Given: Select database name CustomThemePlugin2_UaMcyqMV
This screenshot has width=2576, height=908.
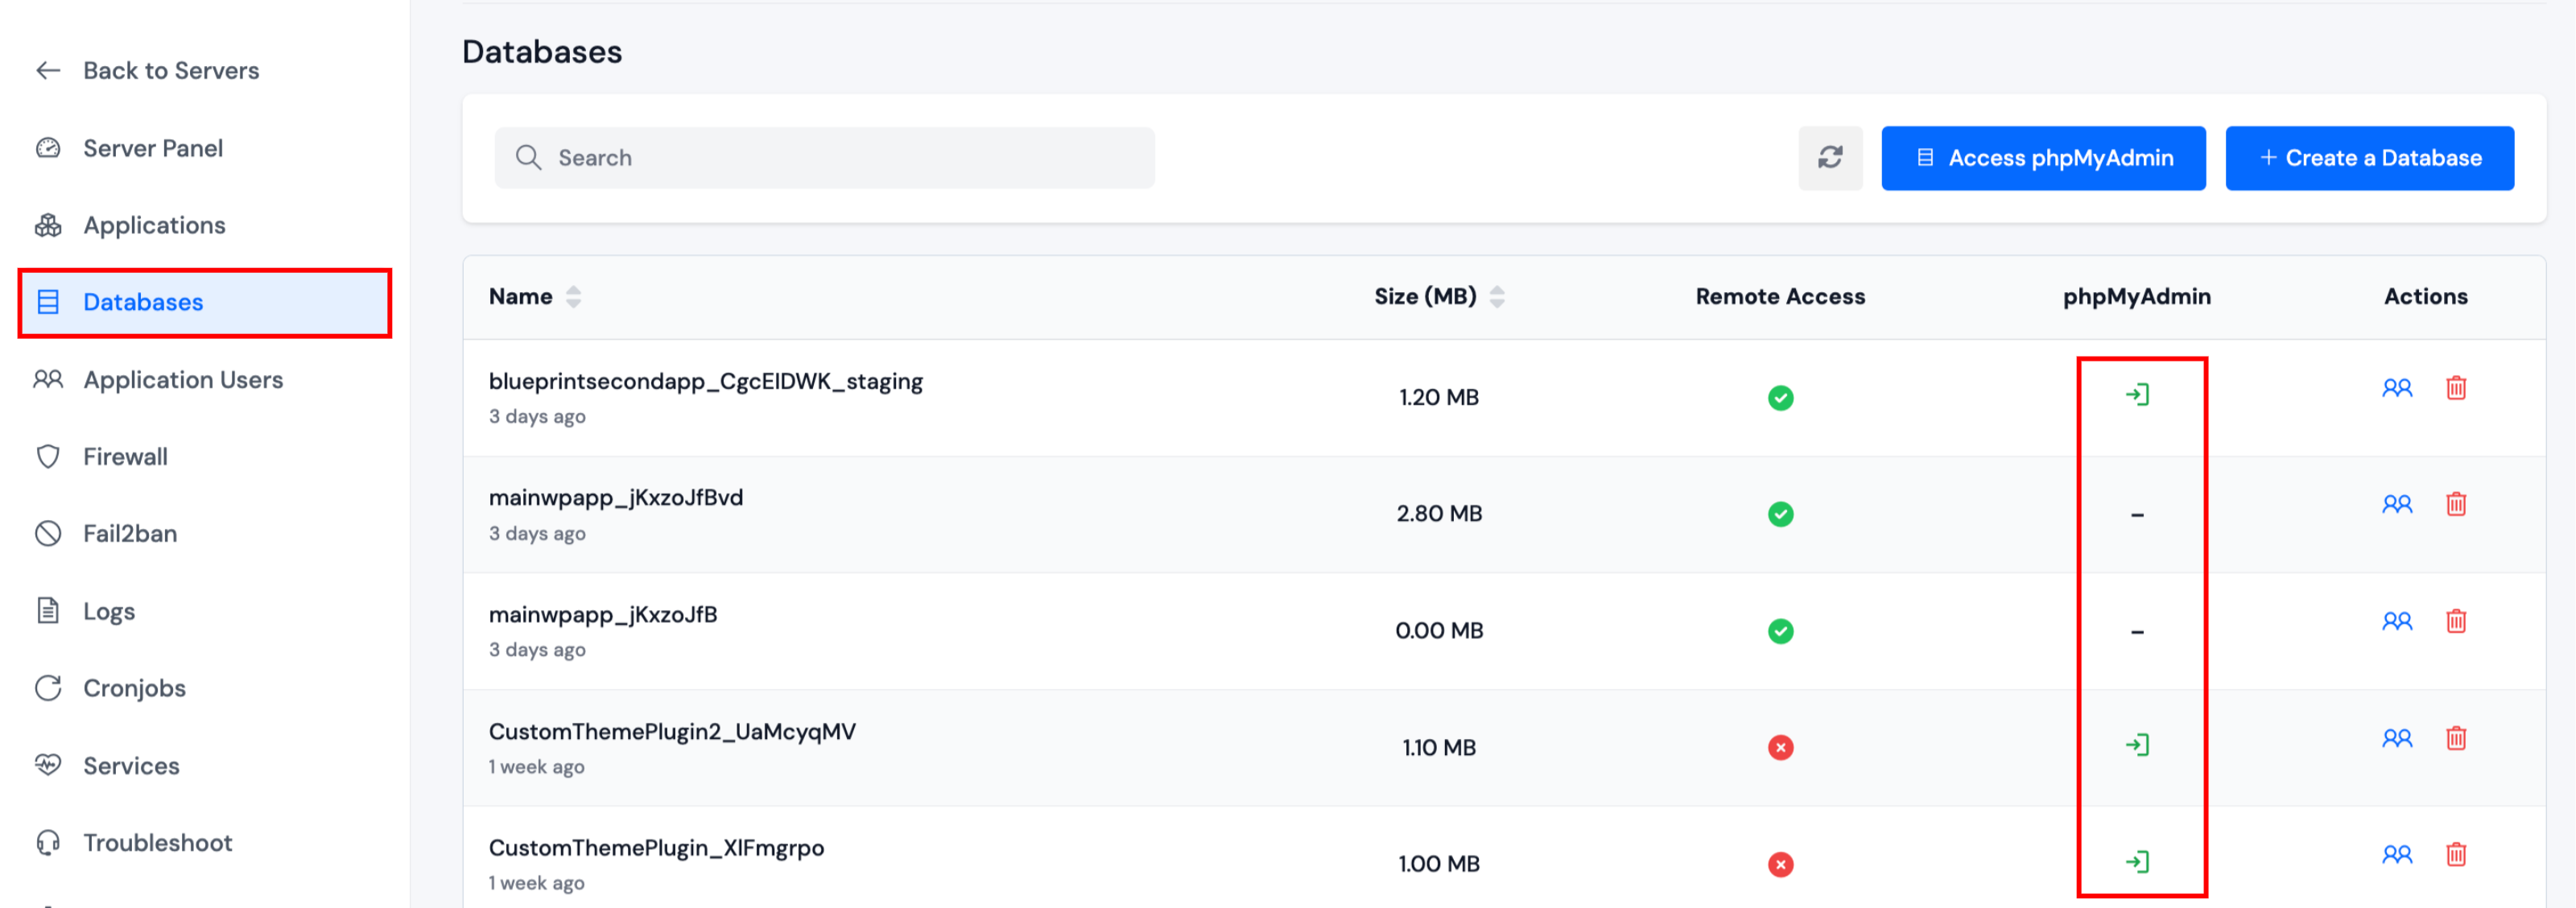Looking at the screenshot, I should [x=672, y=732].
